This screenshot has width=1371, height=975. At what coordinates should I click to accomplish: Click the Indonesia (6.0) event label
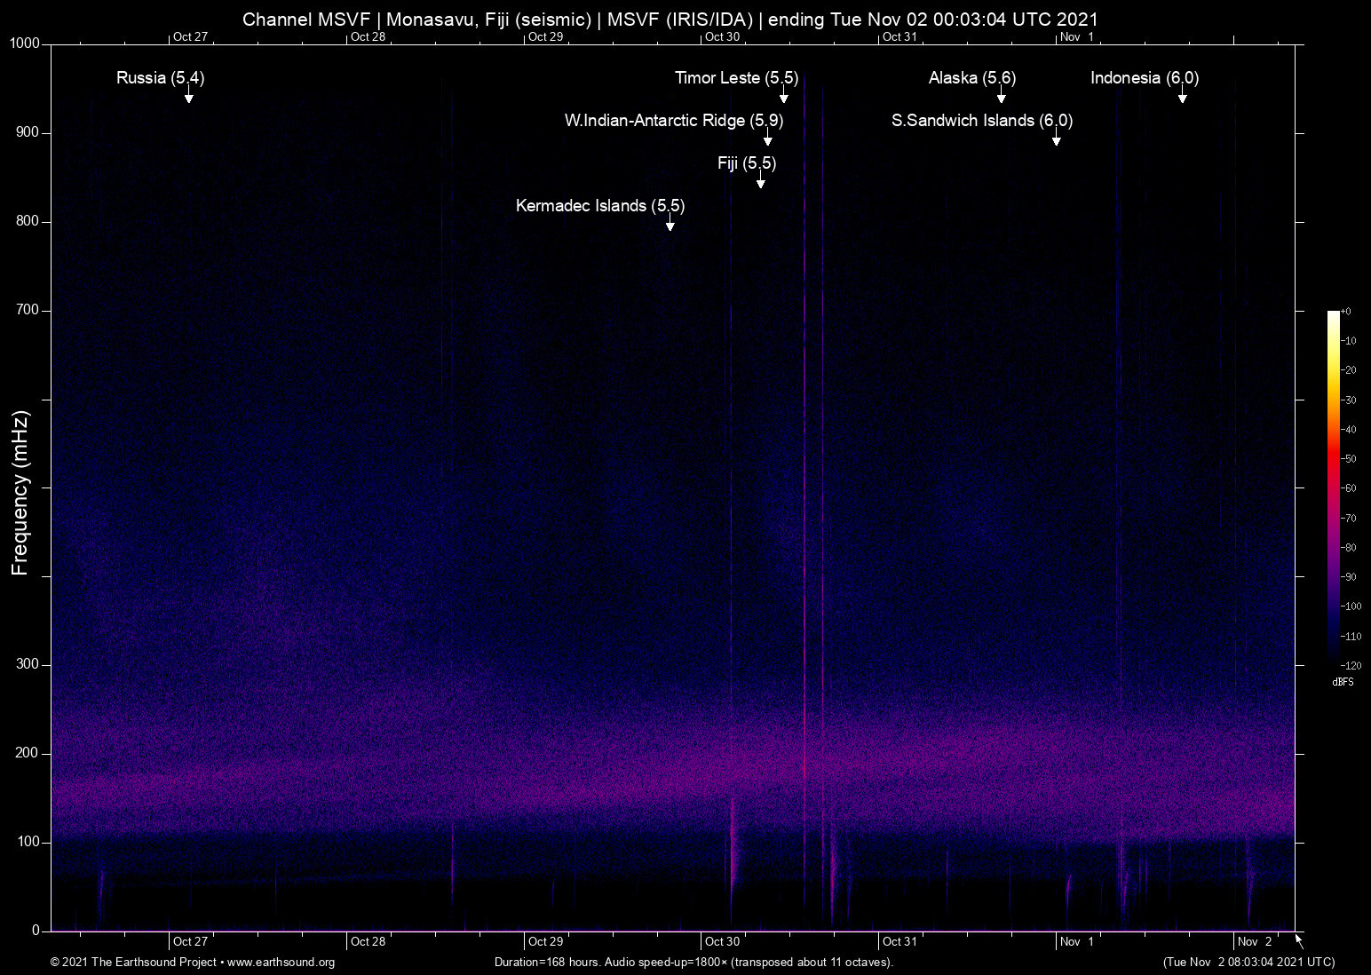coord(1145,77)
